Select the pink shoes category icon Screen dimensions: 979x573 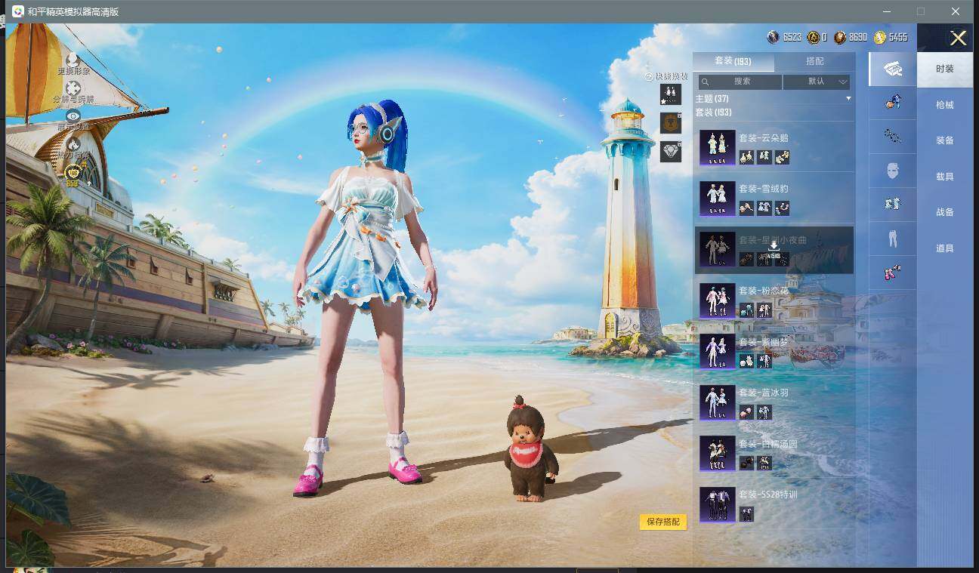click(x=893, y=273)
